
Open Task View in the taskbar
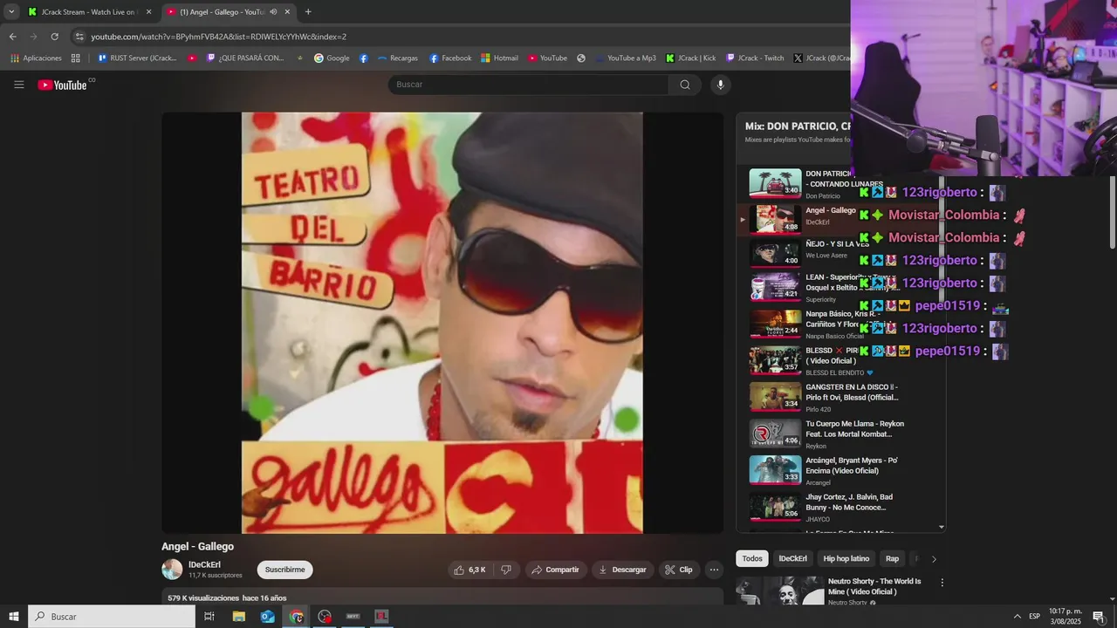[209, 617]
